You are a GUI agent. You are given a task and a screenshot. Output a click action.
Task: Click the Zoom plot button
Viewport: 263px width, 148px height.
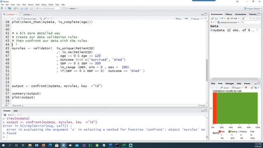click(224, 88)
